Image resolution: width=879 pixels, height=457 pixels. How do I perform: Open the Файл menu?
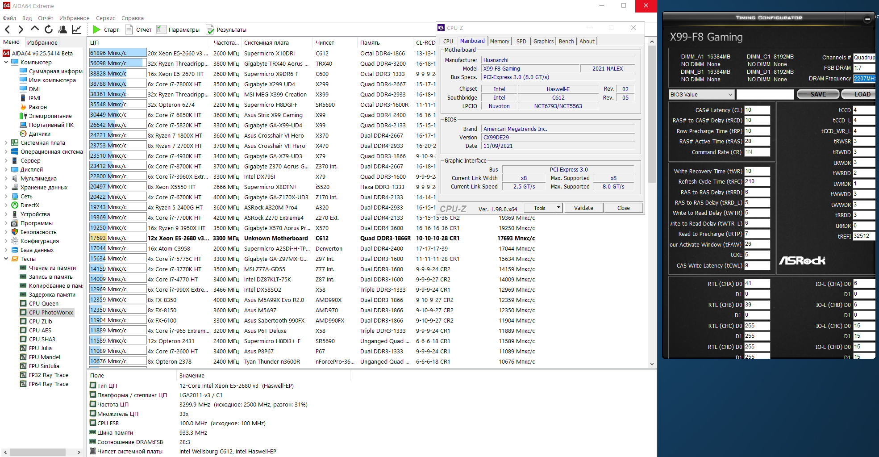9,18
